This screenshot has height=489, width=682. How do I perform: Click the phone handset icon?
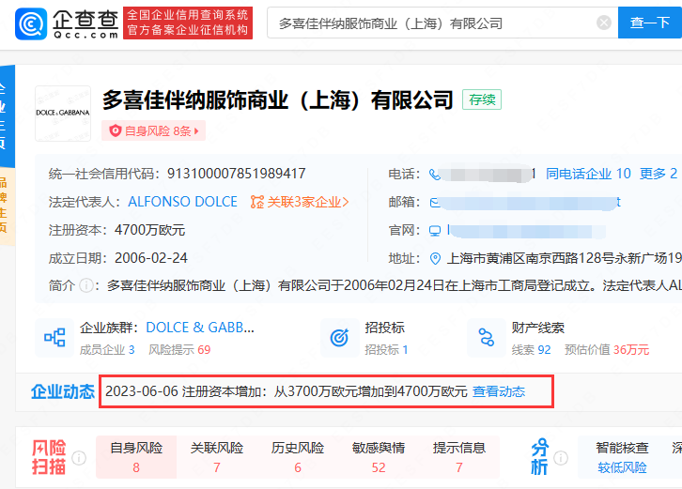pos(435,175)
